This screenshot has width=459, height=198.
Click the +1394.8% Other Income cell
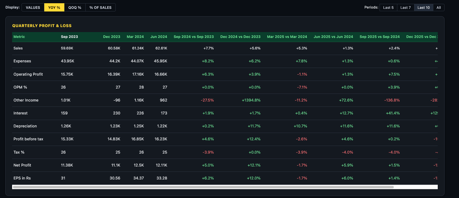click(251, 100)
